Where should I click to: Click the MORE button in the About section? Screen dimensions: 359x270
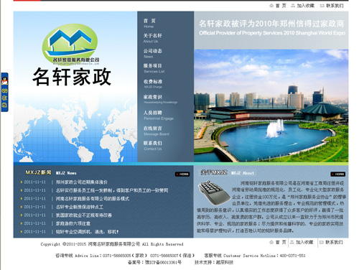(x=337, y=174)
